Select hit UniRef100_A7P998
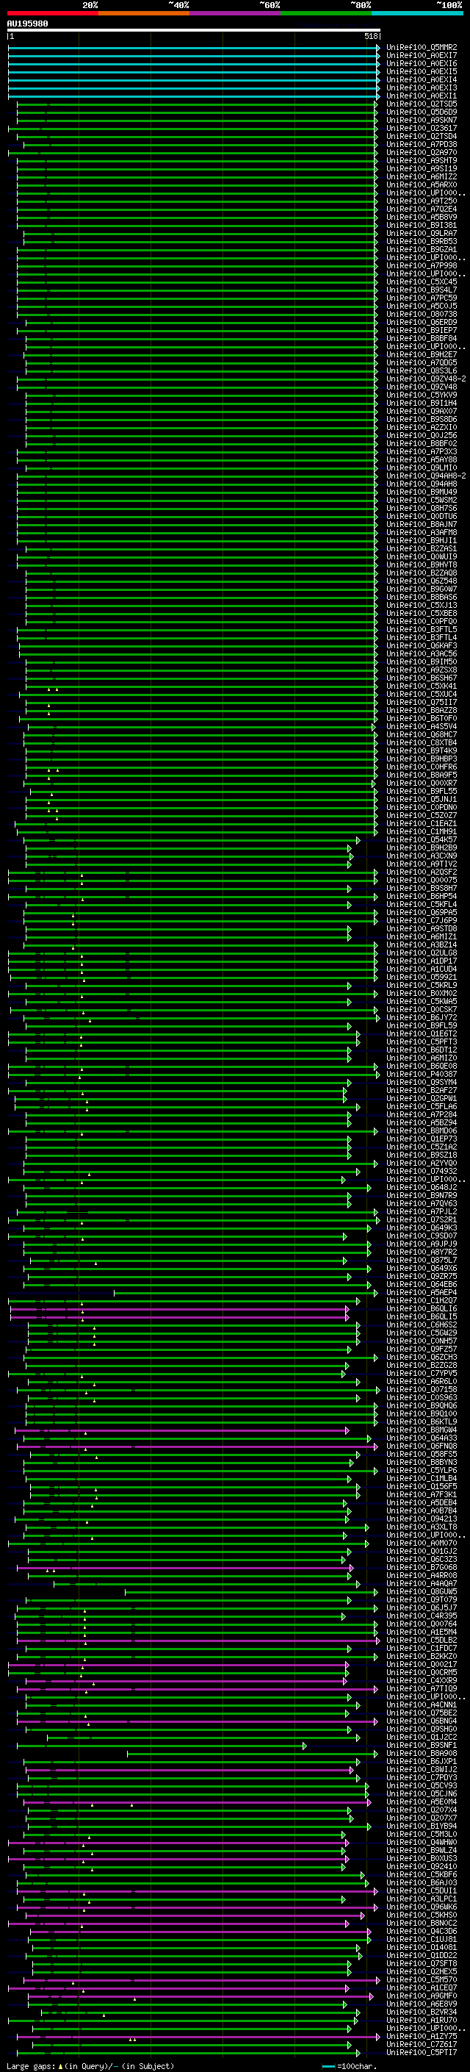Viewport: 470px width, 2072px height. [422, 265]
